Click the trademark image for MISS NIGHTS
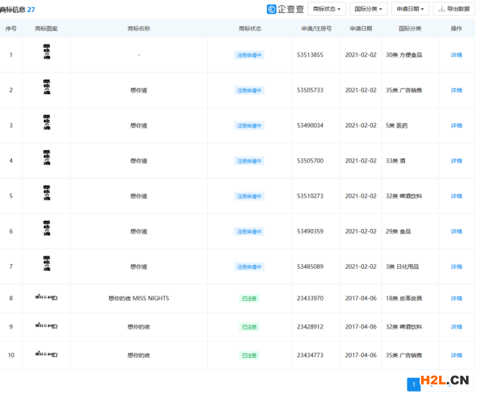The height and width of the screenshot is (395, 478). coord(46,298)
